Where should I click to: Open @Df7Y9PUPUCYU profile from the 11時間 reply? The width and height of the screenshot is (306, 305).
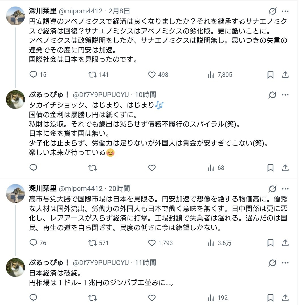pos(101,263)
